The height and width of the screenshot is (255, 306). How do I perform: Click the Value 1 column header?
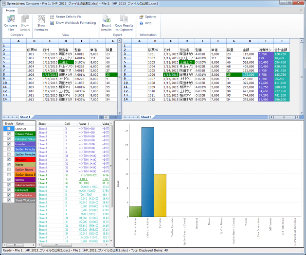click(x=85, y=124)
